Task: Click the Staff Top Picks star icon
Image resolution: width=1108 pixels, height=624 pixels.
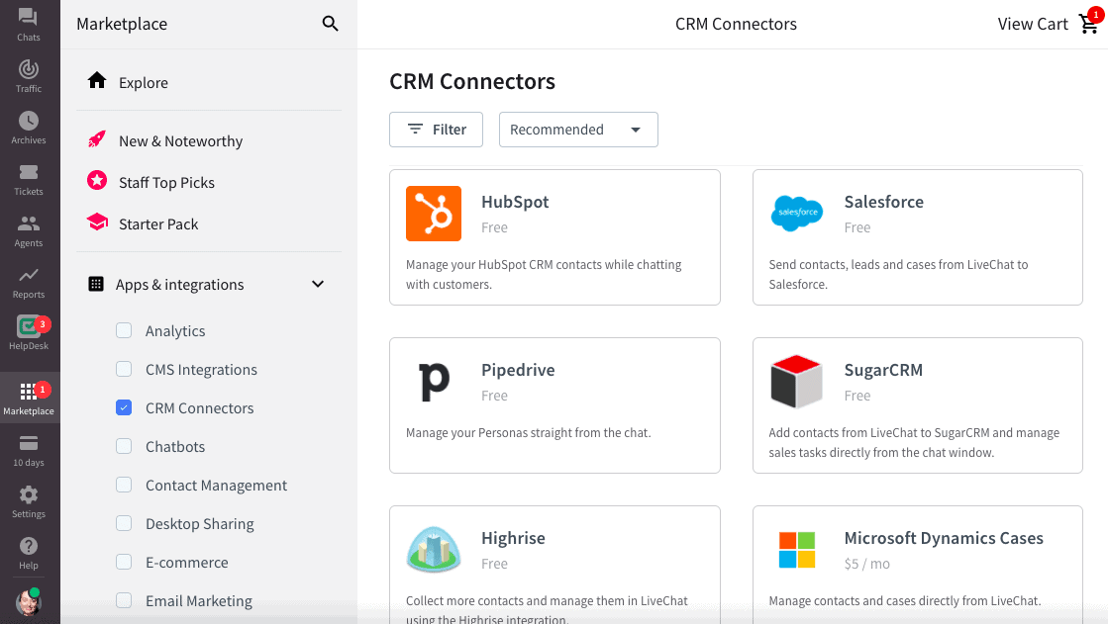Action: [97, 181]
